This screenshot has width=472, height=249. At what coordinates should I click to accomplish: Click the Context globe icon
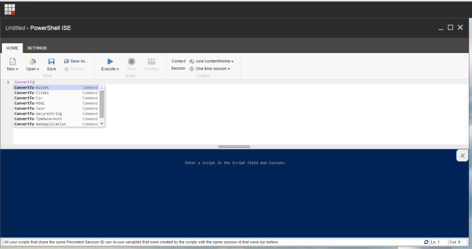pyautogui.click(x=192, y=61)
